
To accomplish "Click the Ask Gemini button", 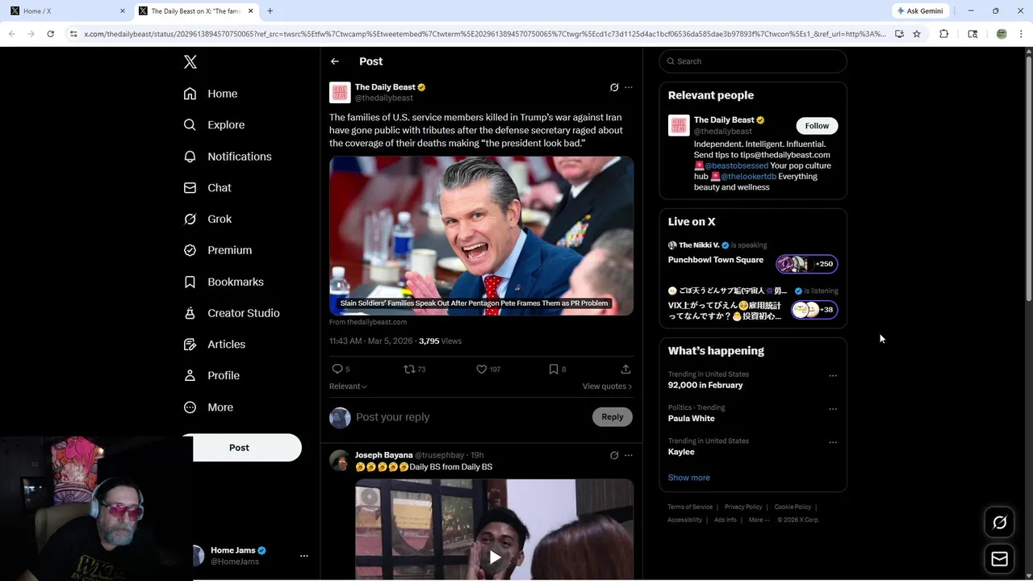I will tap(920, 11).
